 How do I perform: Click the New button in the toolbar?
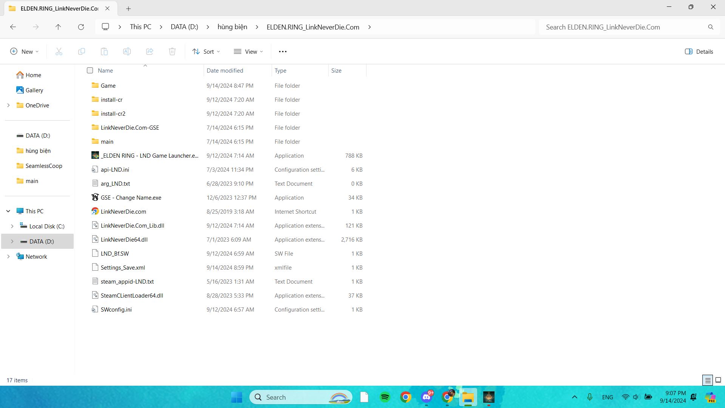[25, 51]
